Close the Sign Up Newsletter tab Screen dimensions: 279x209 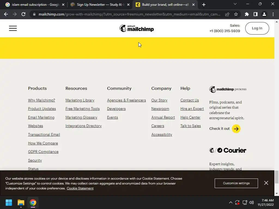click(128, 5)
